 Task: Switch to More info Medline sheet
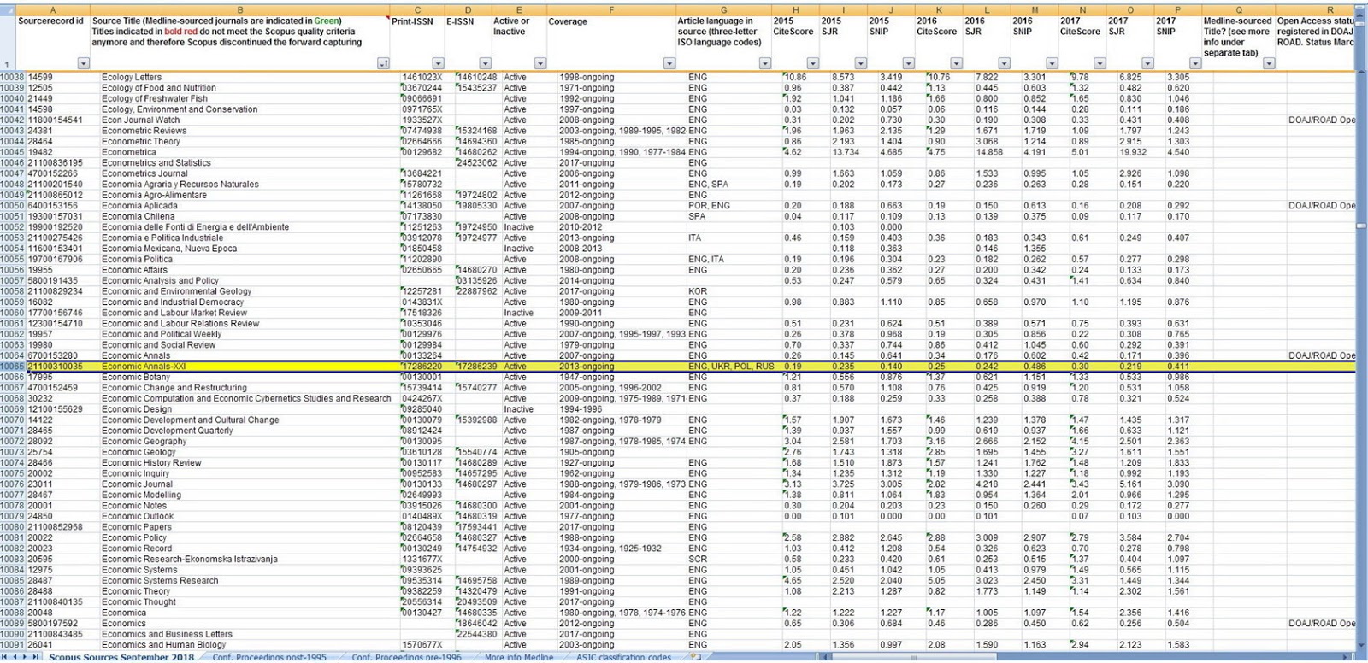click(518, 657)
